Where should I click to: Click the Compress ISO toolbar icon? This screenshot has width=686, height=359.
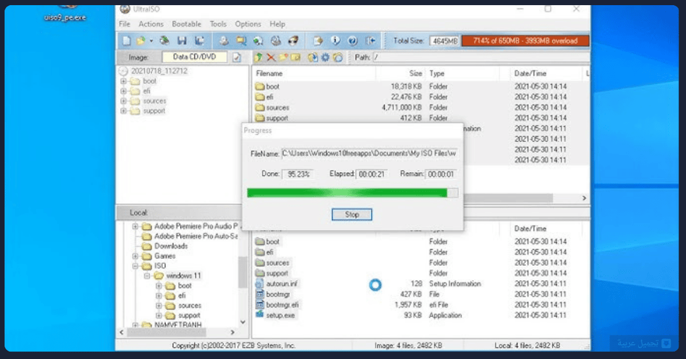click(241, 41)
